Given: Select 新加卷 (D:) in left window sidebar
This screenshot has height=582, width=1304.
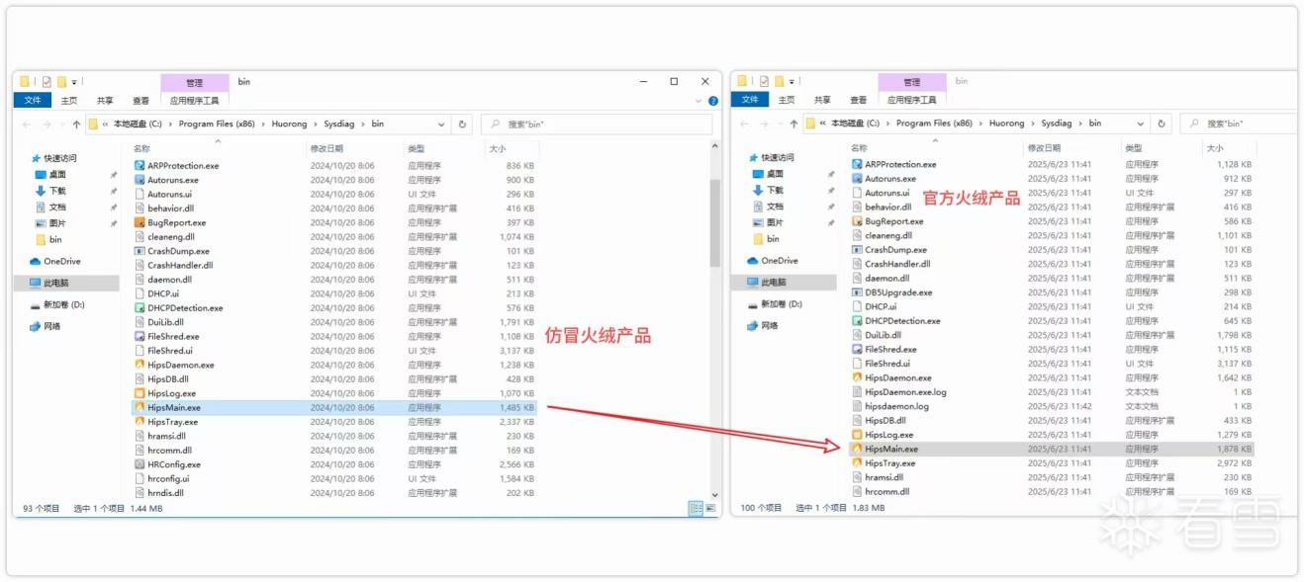Looking at the screenshot, I should point(56,304).
